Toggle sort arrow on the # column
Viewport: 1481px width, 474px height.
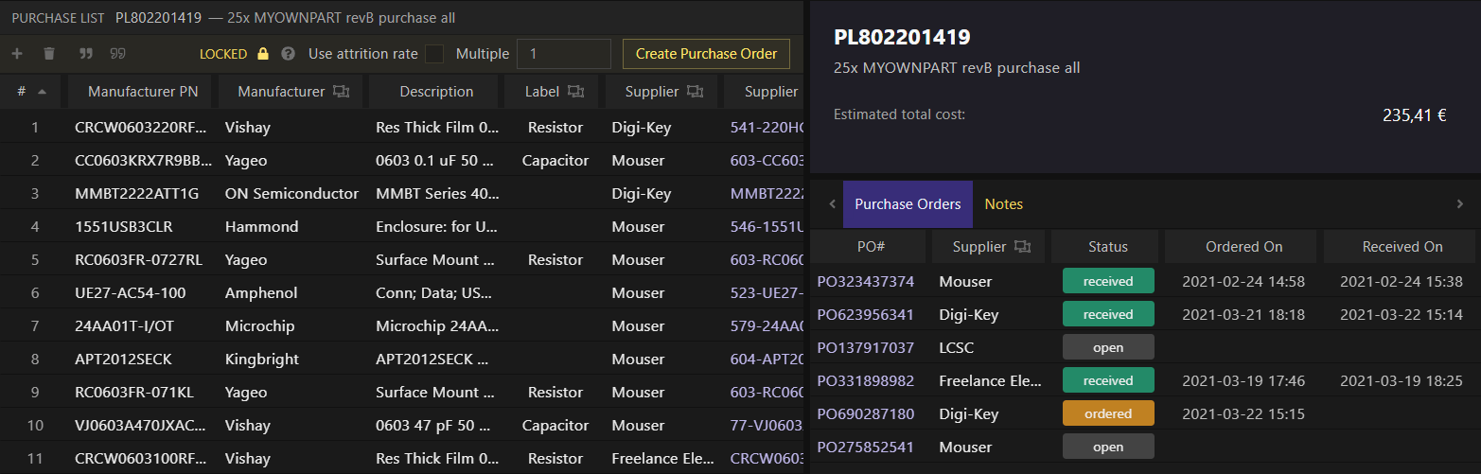click(x=42, y=92)
